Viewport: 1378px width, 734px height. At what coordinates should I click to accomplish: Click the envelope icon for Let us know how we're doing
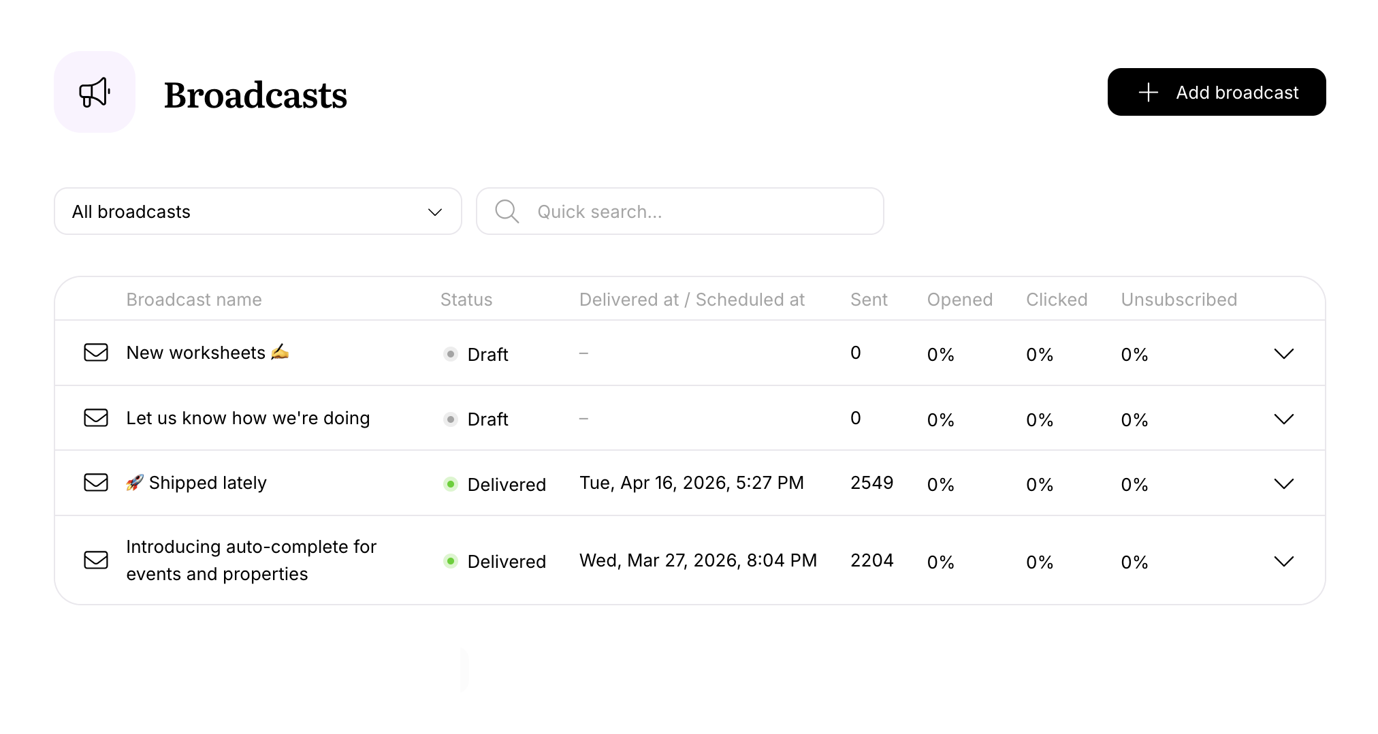click(x=95, y=417)
